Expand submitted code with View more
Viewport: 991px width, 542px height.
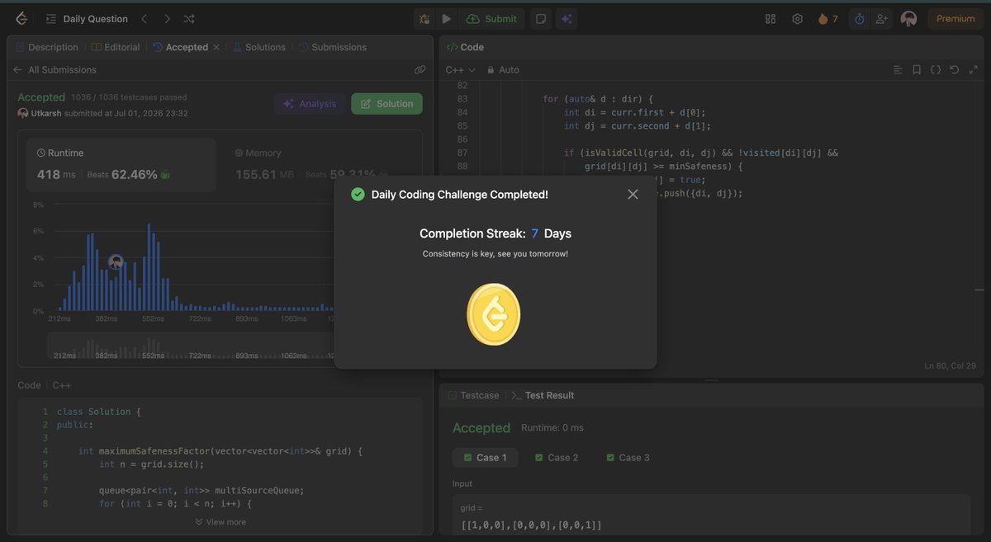(x=220, y=521)
